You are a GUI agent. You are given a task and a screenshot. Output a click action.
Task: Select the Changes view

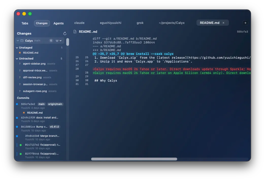(x=42, y=23)
